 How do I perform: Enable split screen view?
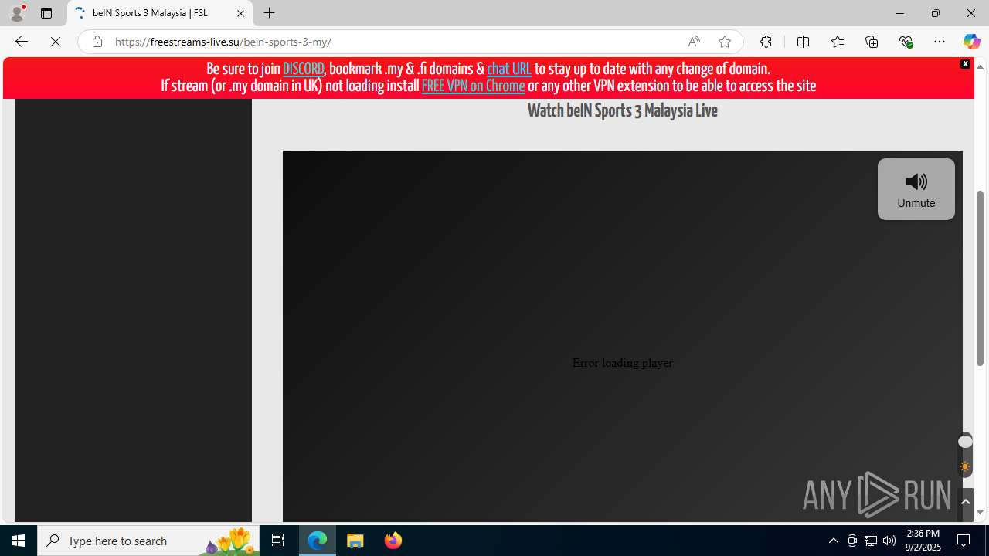[x=803, y=42]
